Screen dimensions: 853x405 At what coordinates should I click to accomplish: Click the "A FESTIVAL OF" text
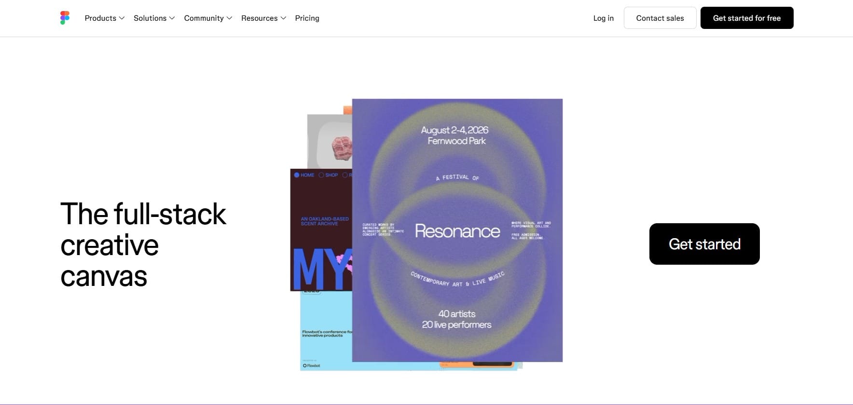tap(457, 177)
